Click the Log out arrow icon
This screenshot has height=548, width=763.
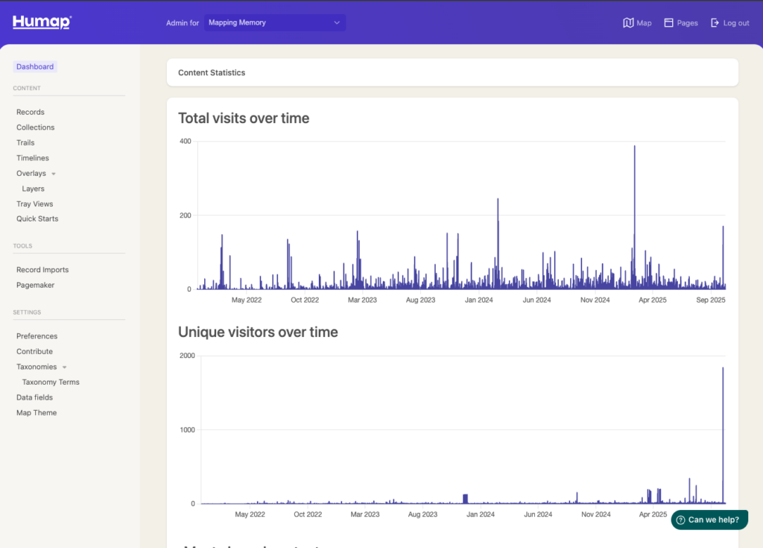[x=715, y=23]
